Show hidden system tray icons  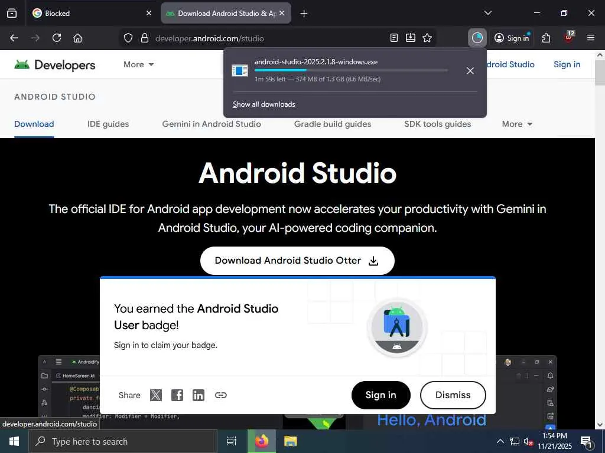[x=500, y=441]
